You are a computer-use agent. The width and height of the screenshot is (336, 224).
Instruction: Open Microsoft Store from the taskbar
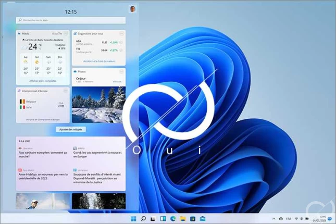[x=193, y=218]
